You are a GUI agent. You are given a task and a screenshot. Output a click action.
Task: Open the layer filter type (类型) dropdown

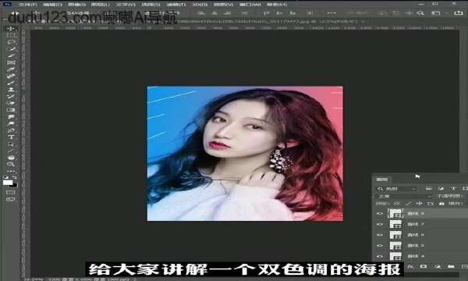396,189
